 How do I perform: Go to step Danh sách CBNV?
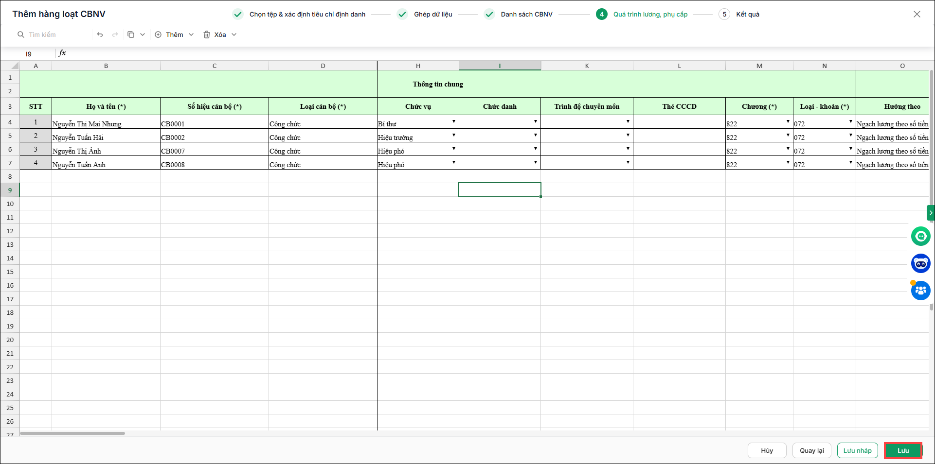click(x=519, y=14)
